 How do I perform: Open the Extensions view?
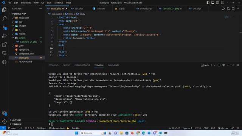click(x=4, y=45)
